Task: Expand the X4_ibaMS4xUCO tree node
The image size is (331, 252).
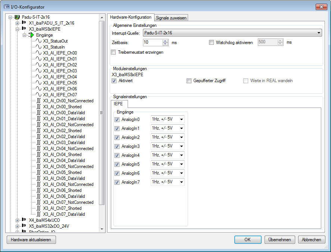Action: (x=17, y=220)
